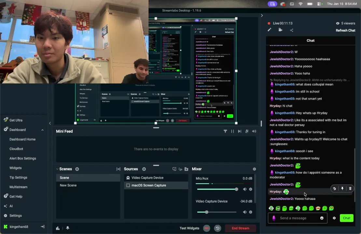Image resolution: width=361 pixels, height=234 pixels.
Task: Click the red emote in quick emote row
Action: [x=318, y=208]
